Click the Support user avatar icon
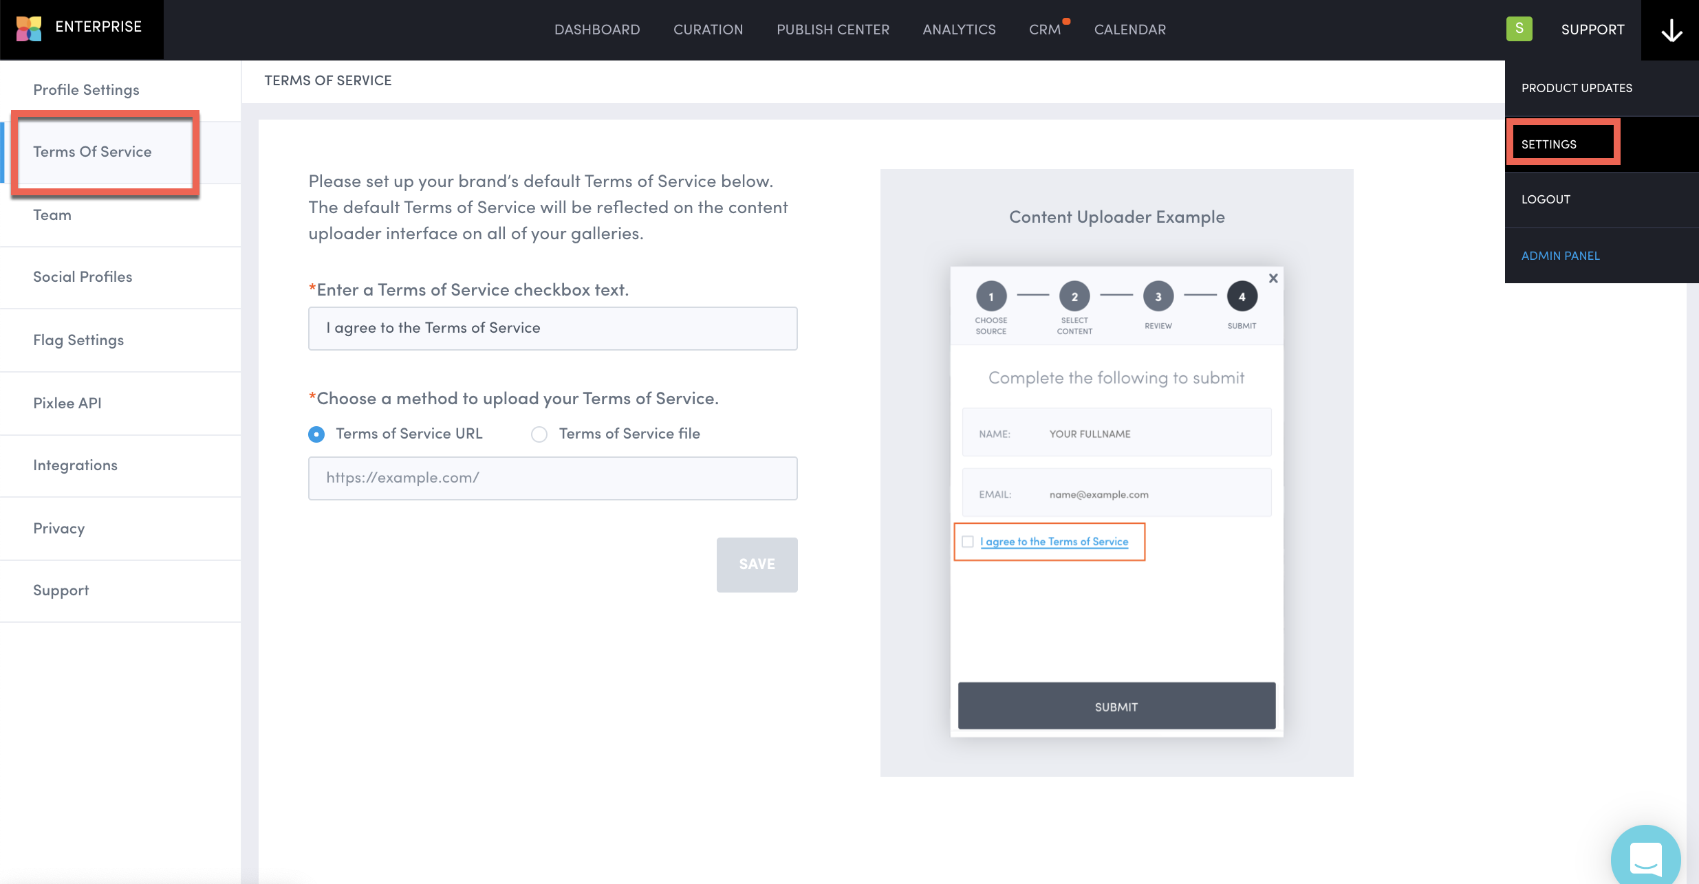This screenshot has height=884, width=1699. click(1519, 29)
